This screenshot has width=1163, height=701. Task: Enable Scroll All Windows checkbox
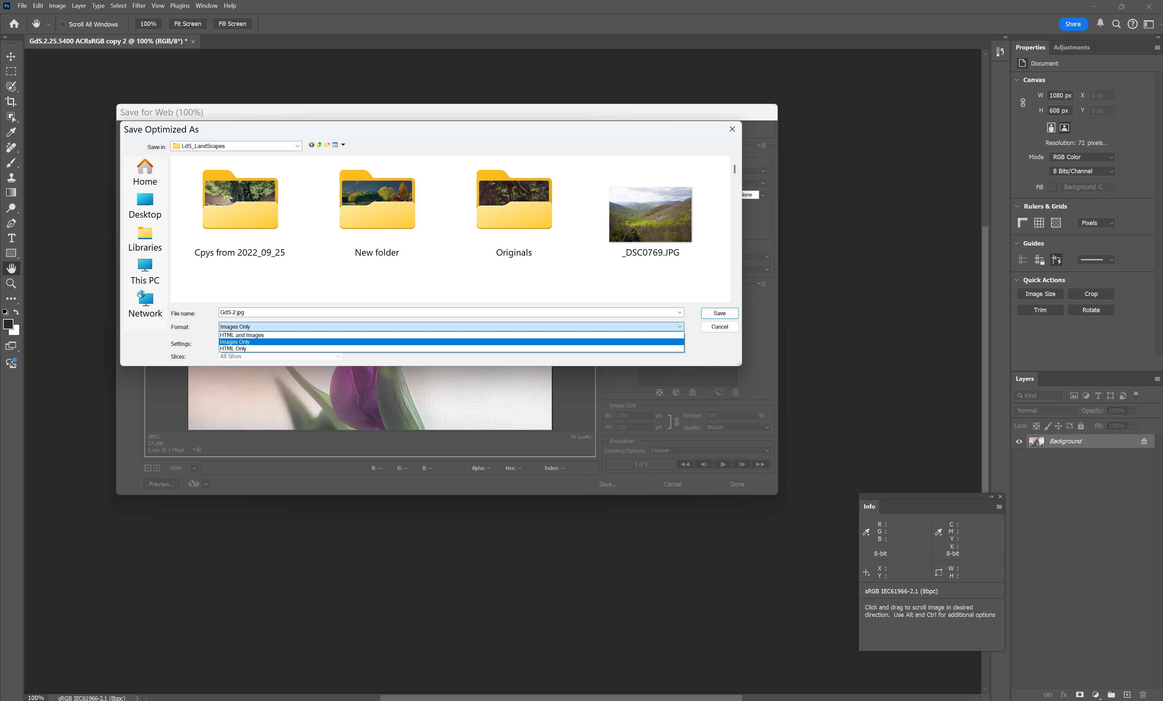[x=62, y=24]
